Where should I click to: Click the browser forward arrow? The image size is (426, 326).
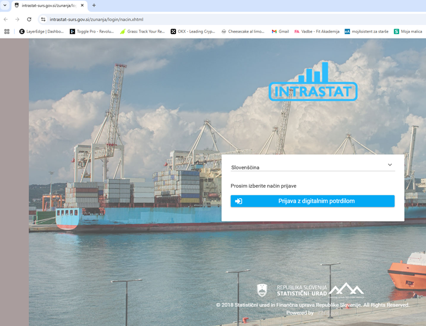tap(18, 19)
